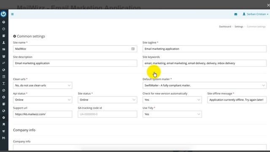Click into the Site offline message field
270x152 pixels.
click(x=237, y=100)
